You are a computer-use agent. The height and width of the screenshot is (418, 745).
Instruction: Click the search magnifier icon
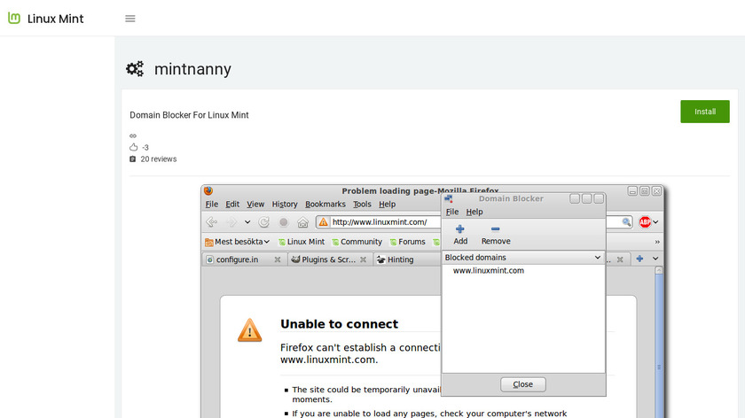tap(626, 221)
